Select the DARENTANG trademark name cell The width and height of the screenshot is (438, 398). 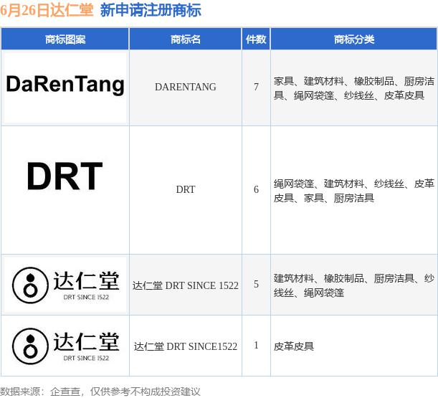point(185,87)
